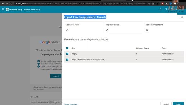
Task: Click the Total Sitemaps found label
Action: point(154,25)
